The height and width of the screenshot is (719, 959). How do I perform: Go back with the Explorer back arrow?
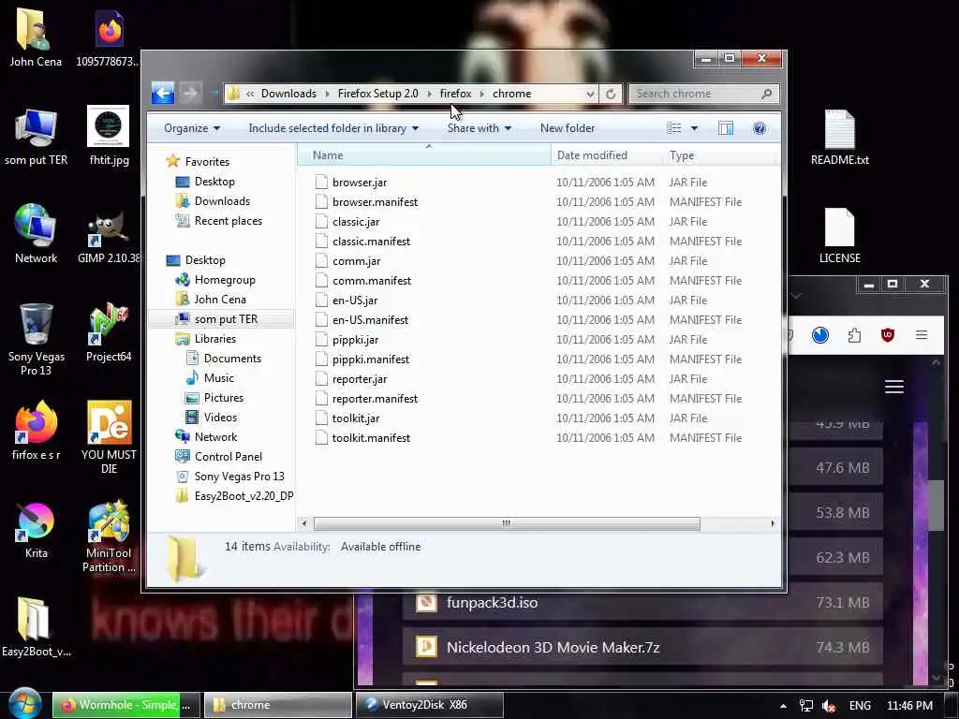point(163,93)
